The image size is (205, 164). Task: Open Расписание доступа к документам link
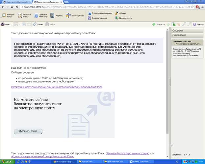point(57,87)
